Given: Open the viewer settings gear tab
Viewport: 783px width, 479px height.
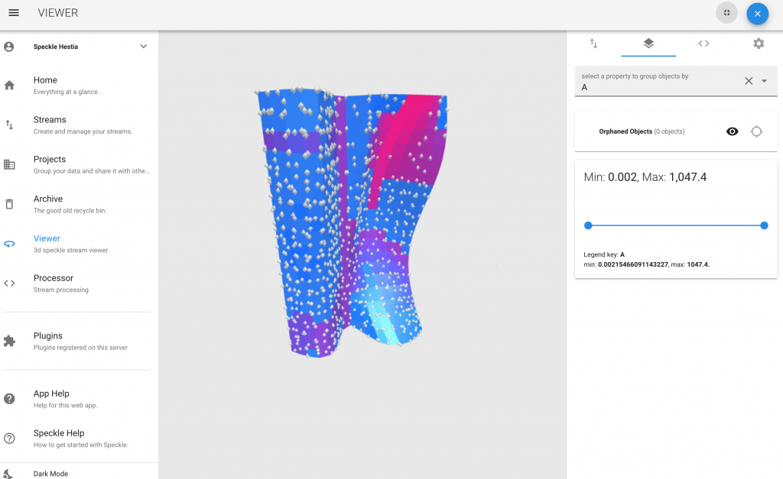Looking at the screenshot, I should [759, 44].
